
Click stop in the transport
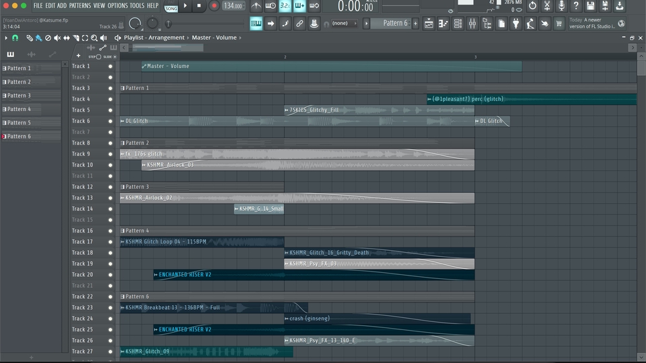tap(199, 6)
